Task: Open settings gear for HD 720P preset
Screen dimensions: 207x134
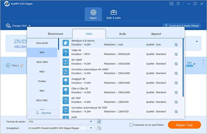Action: [176, 102]
